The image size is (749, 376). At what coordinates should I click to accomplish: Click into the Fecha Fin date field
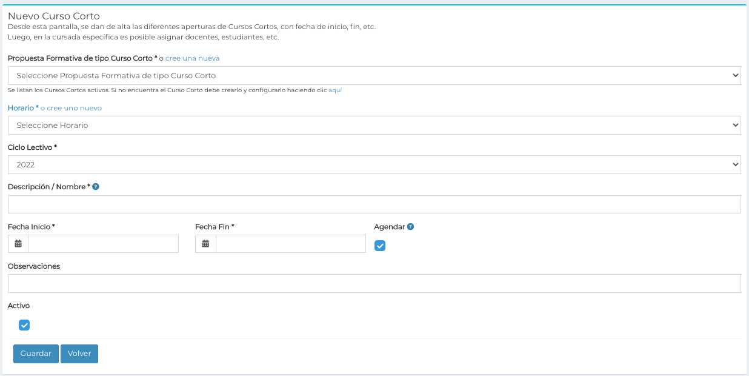pos(291,244)
